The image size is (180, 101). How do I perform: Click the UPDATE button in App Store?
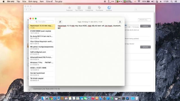point(145,47)
